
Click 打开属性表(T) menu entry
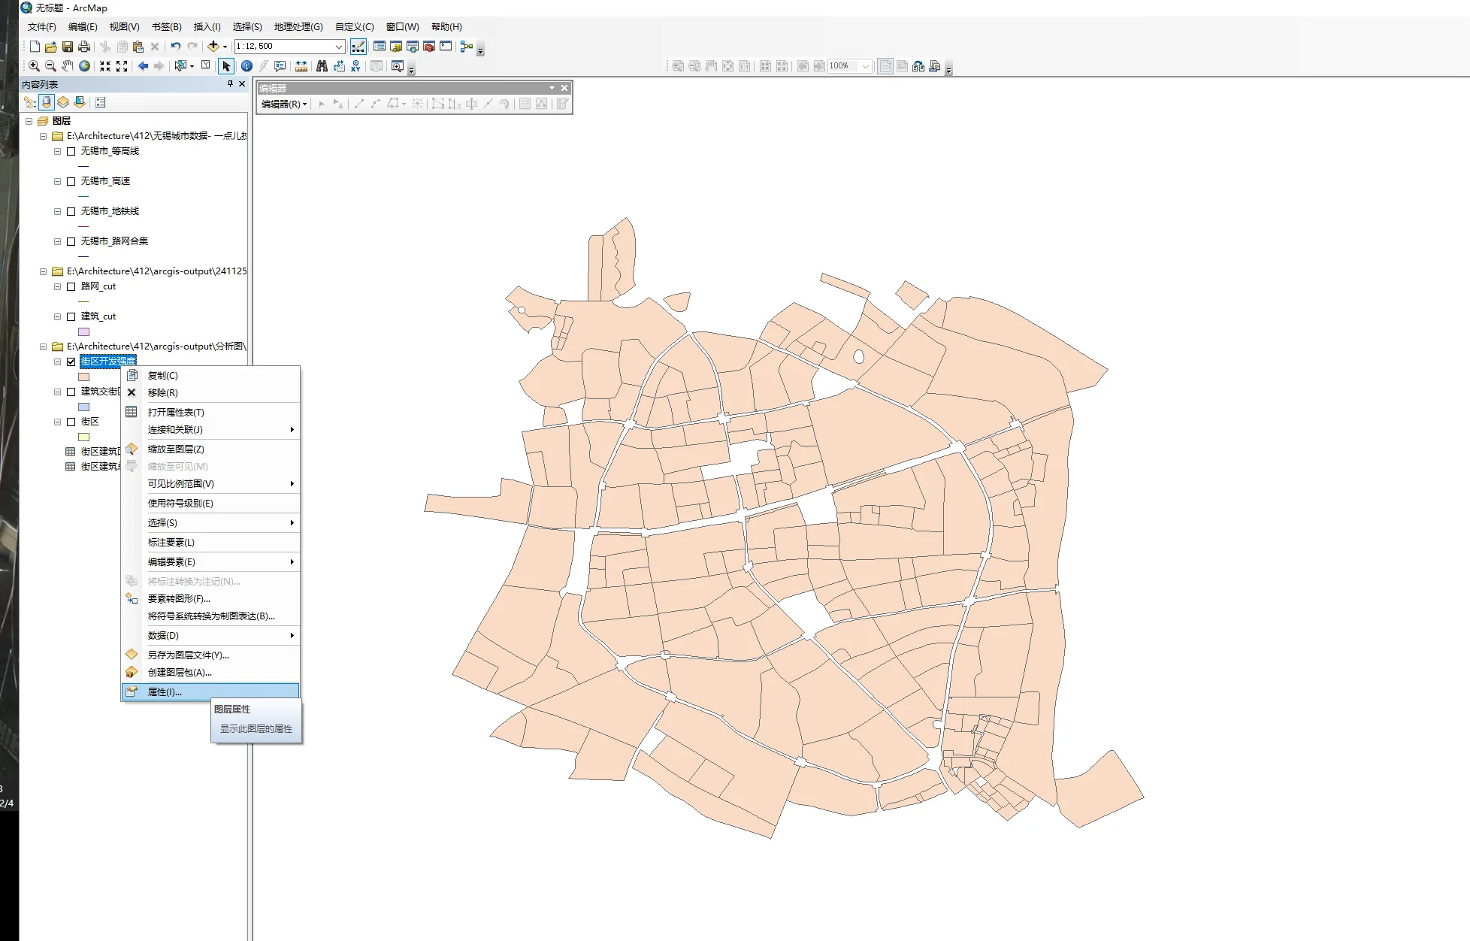[176, 412]
